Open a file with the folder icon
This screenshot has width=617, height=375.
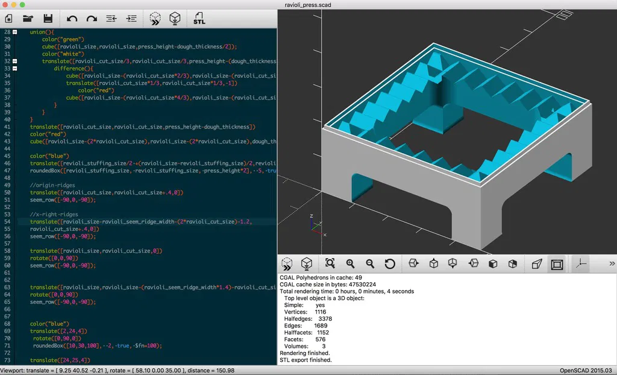[28, 19]
